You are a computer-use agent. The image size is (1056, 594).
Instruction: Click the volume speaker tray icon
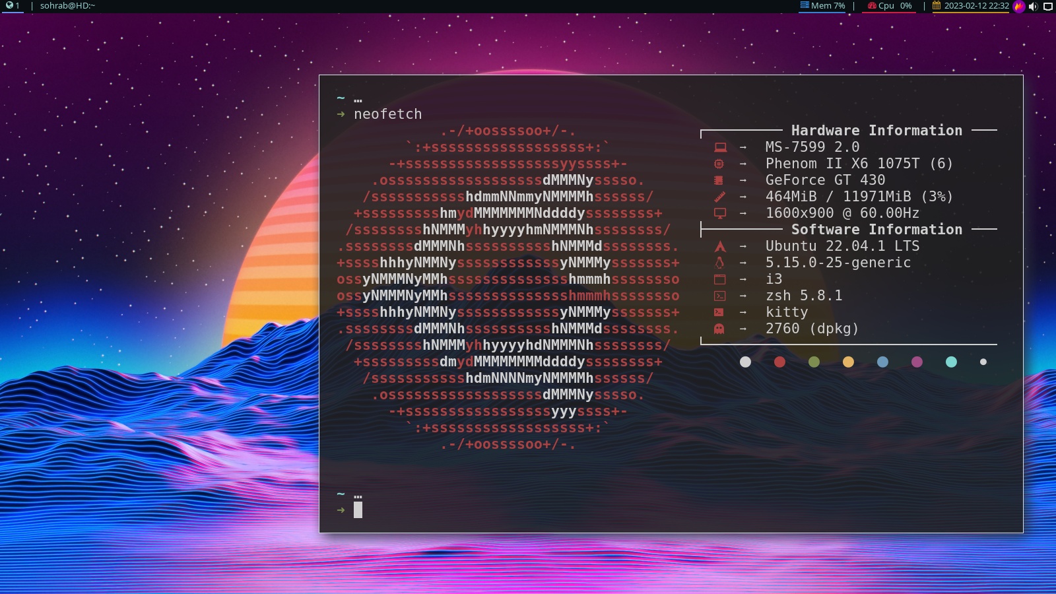(x=1033, y=7)
